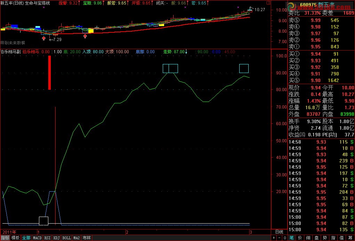Viewport: 355px width, 241px height.
Task: Select the 盘 tab
Action: (x=316, y=238)
